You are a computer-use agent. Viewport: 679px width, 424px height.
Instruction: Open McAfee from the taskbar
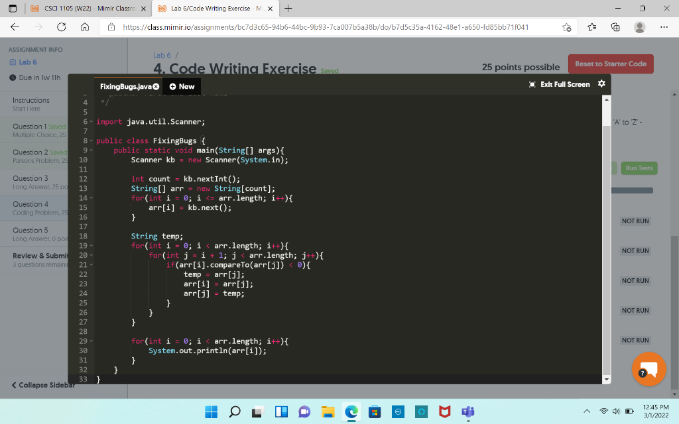point(444,411)
